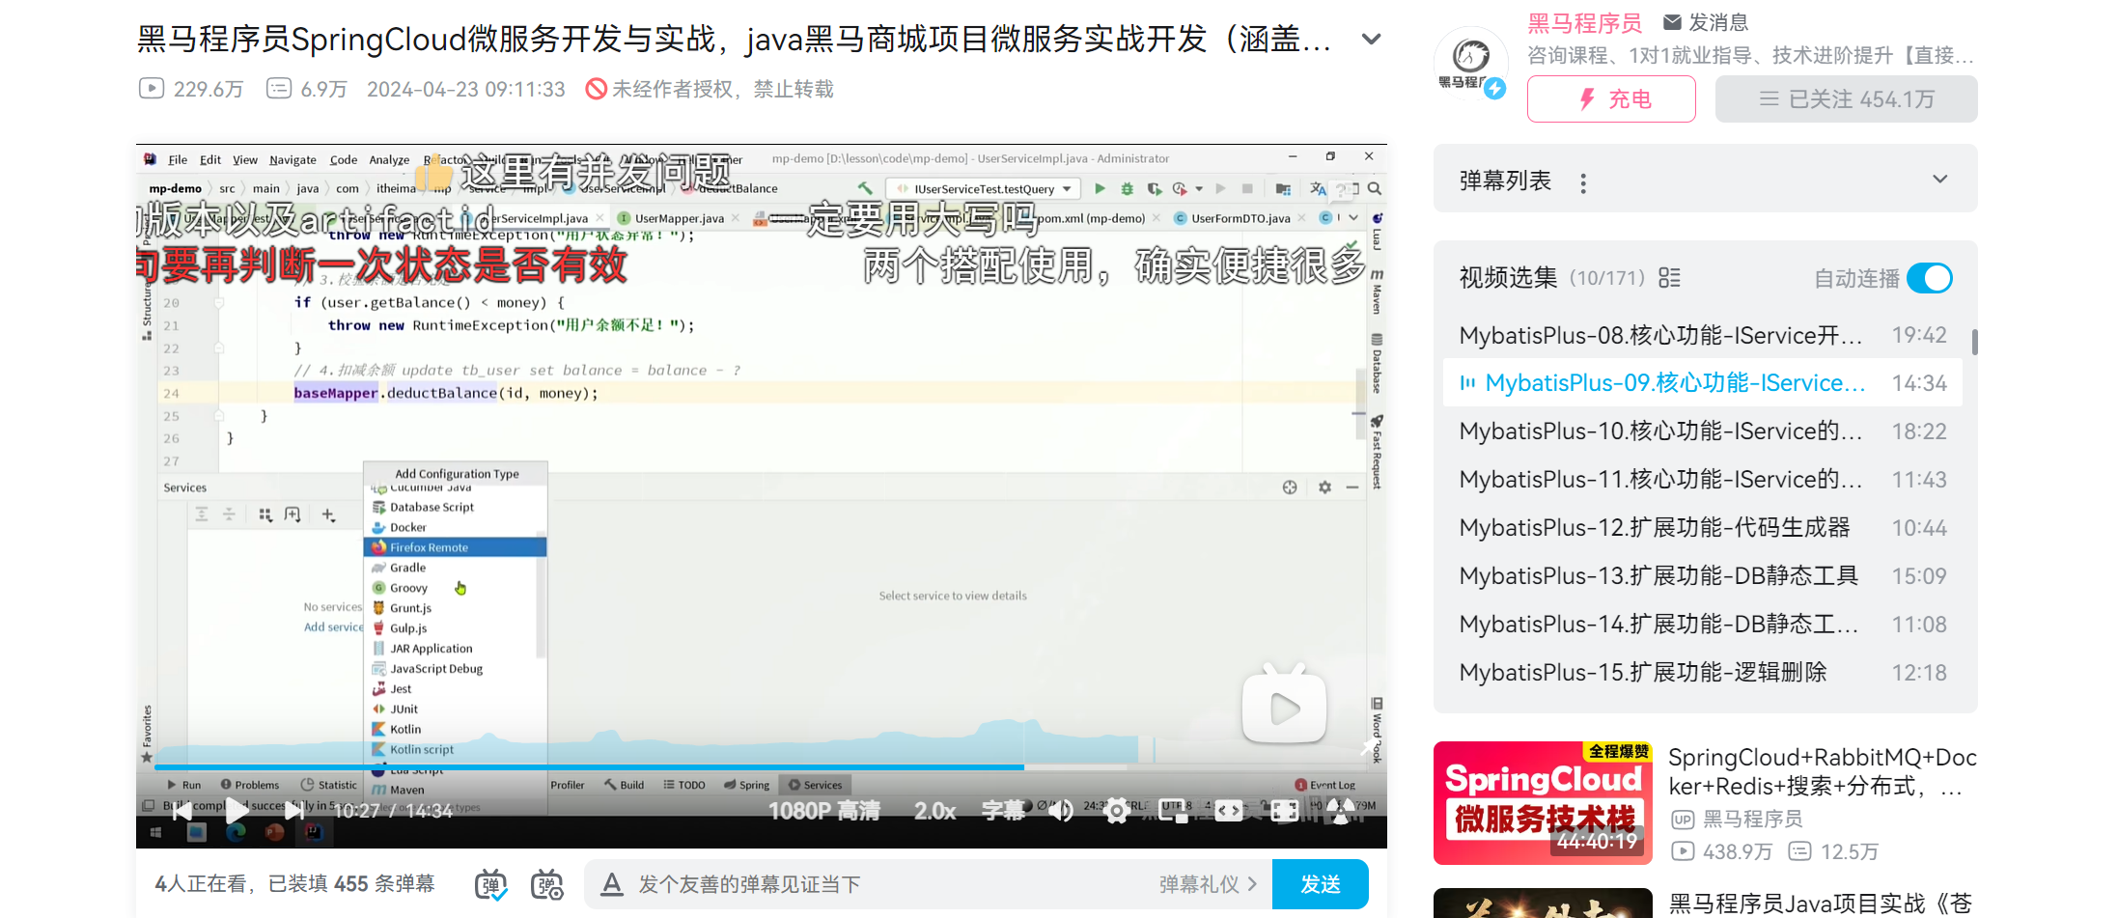Open the danmaku settings icon
Image resolution: width=2118 pixels, height=918 pixels.
[547, 884]
